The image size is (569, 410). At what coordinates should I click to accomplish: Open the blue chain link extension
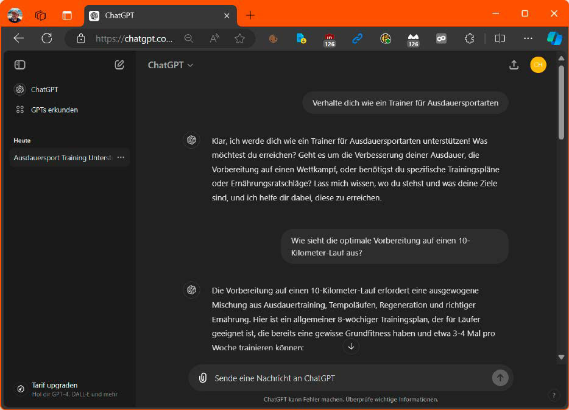coord(358,38)
